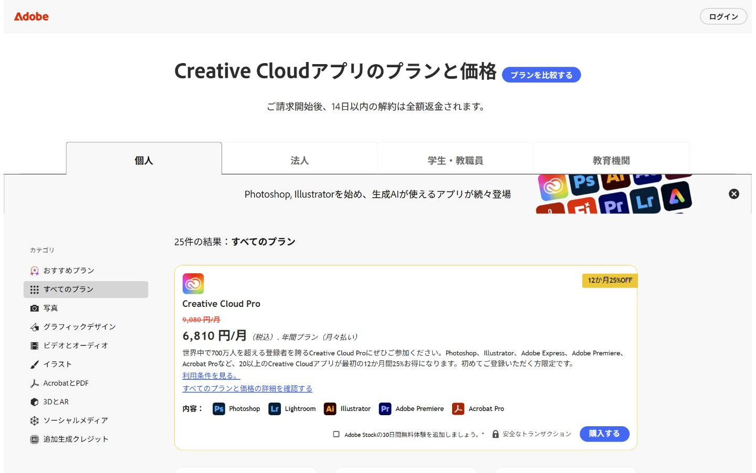Click the プランを比較する button
Image resolution: width=756 pixels, height=473 pixels.
pos(541,75)
